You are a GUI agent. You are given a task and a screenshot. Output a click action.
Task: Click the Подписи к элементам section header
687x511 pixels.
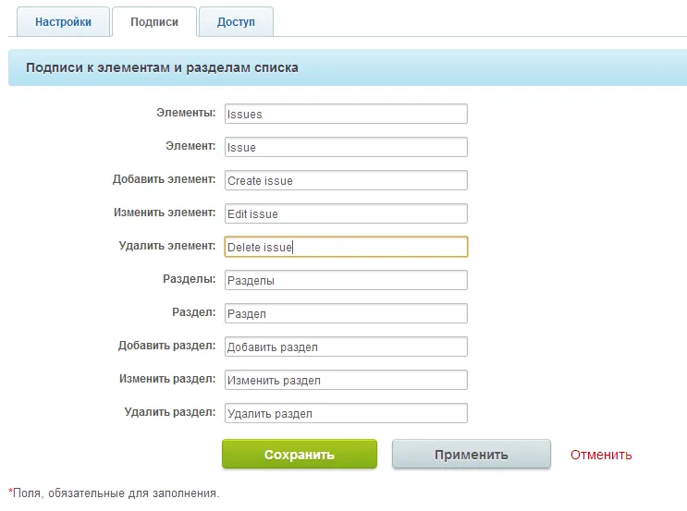pyautogui.click(x=162, y=67)
